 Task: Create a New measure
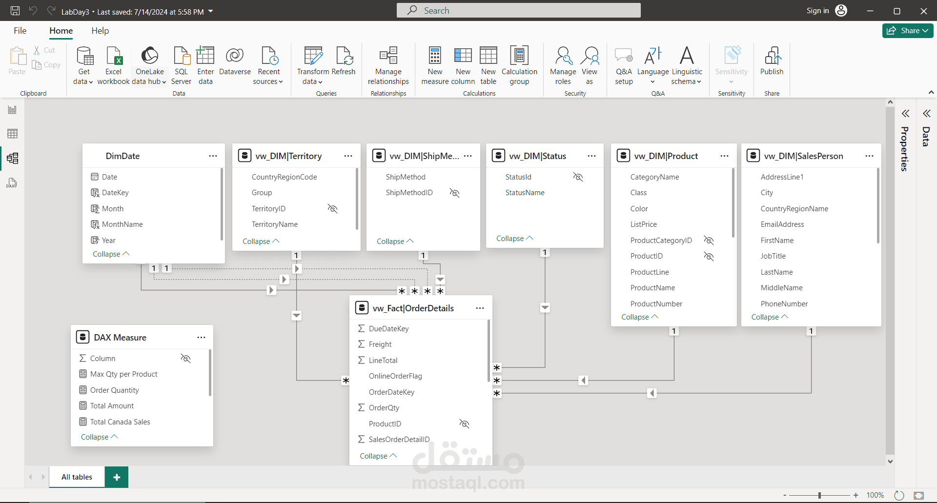point(435,65)
